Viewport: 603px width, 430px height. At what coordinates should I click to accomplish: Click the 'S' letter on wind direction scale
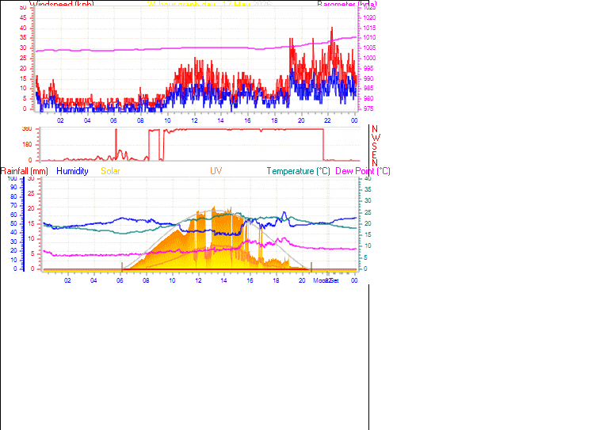coord(374,147)
